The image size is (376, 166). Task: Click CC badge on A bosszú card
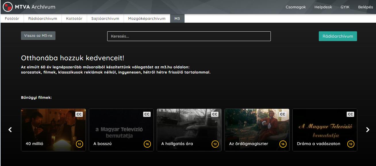point(147,114)
